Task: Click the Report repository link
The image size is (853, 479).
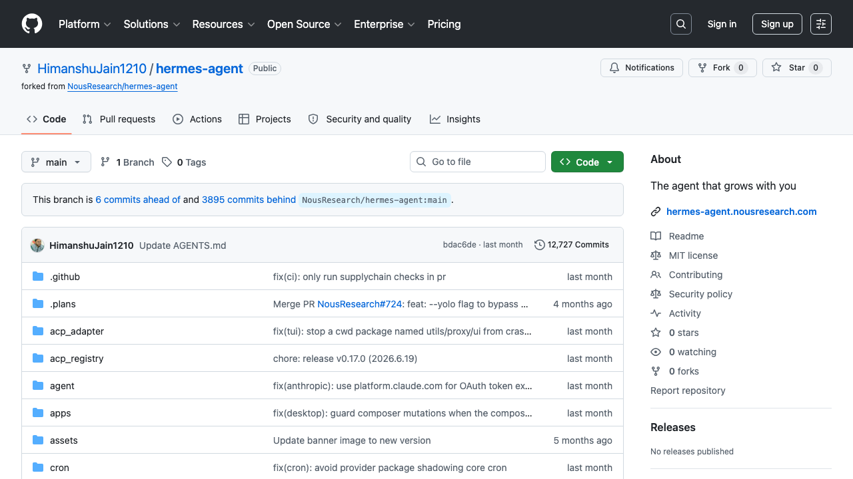Action: [x=688, y=391]
